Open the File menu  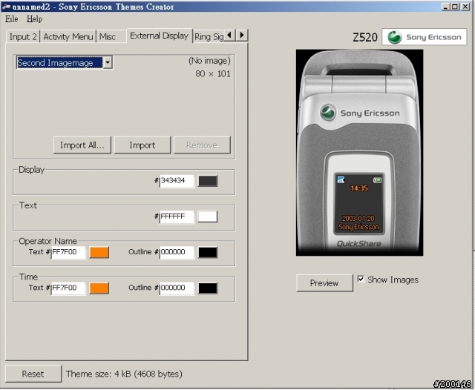pyautogui.click(x=12, y=19)
